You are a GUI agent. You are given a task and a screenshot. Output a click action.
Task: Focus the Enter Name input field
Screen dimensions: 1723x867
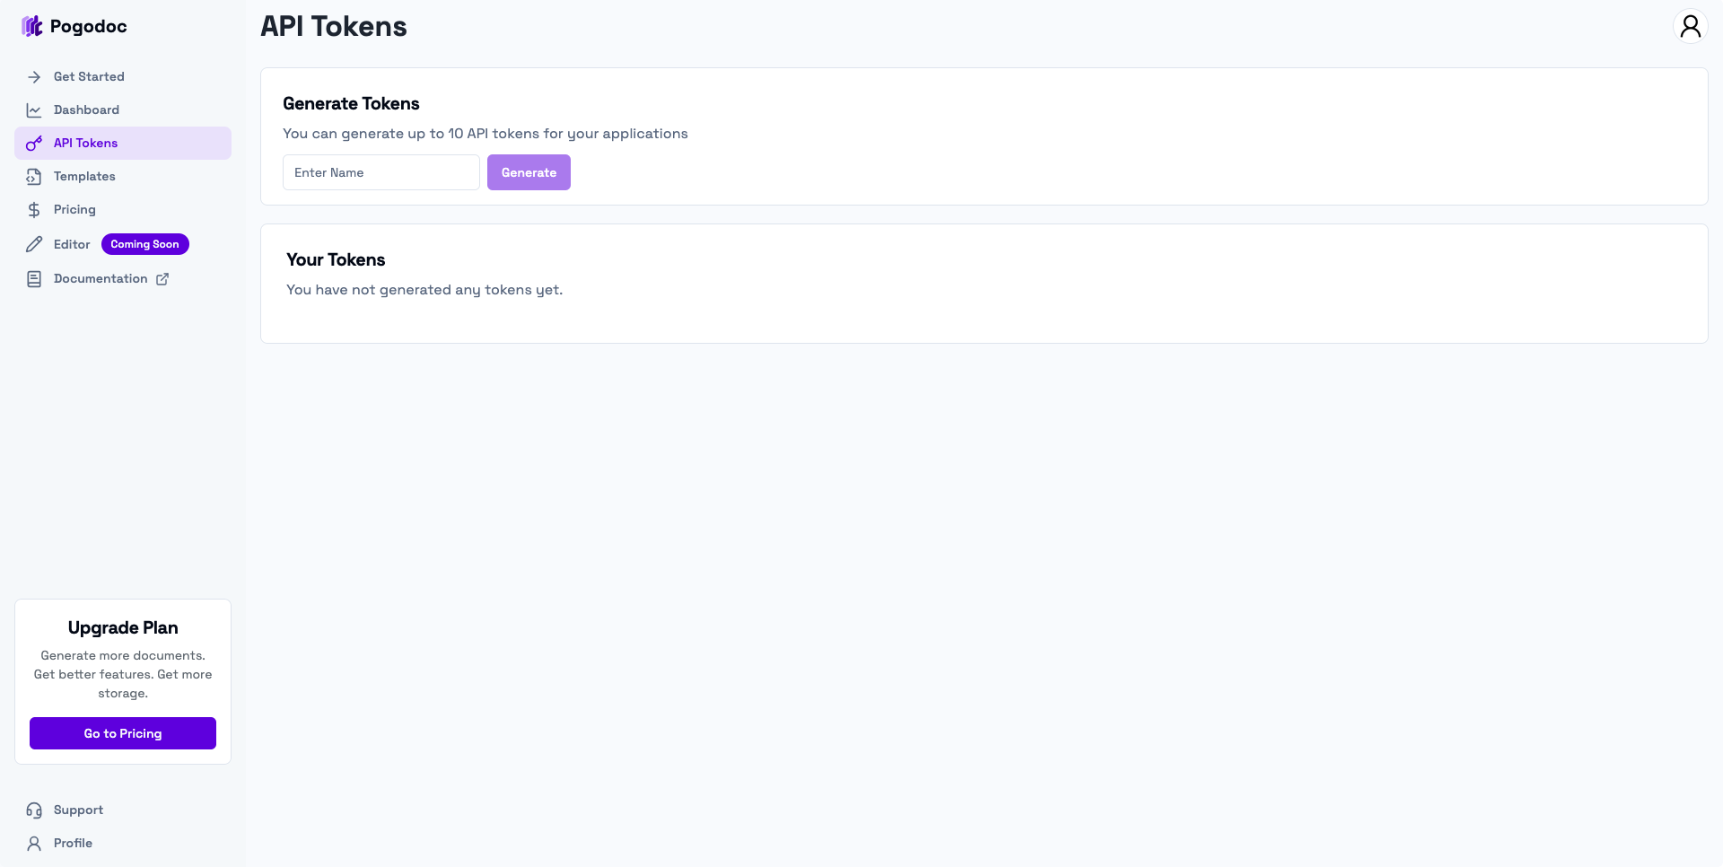click(x=381, y=172)
